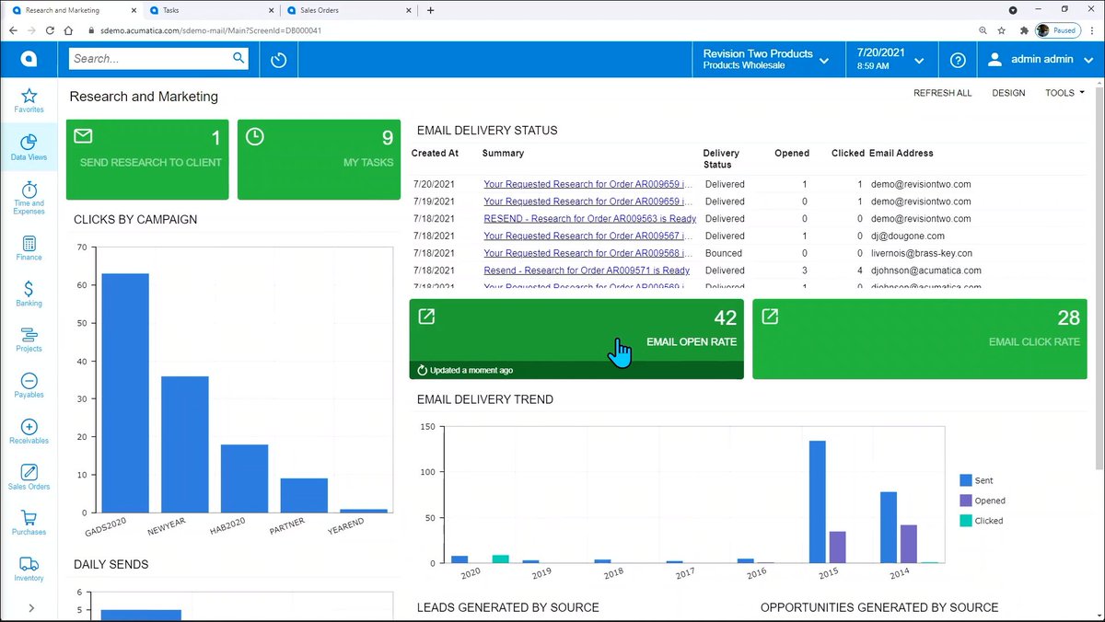Open browser extensions puzzle icon
The height and width of the screenshot is (622, 1105).
click(x=1023, y=29)
